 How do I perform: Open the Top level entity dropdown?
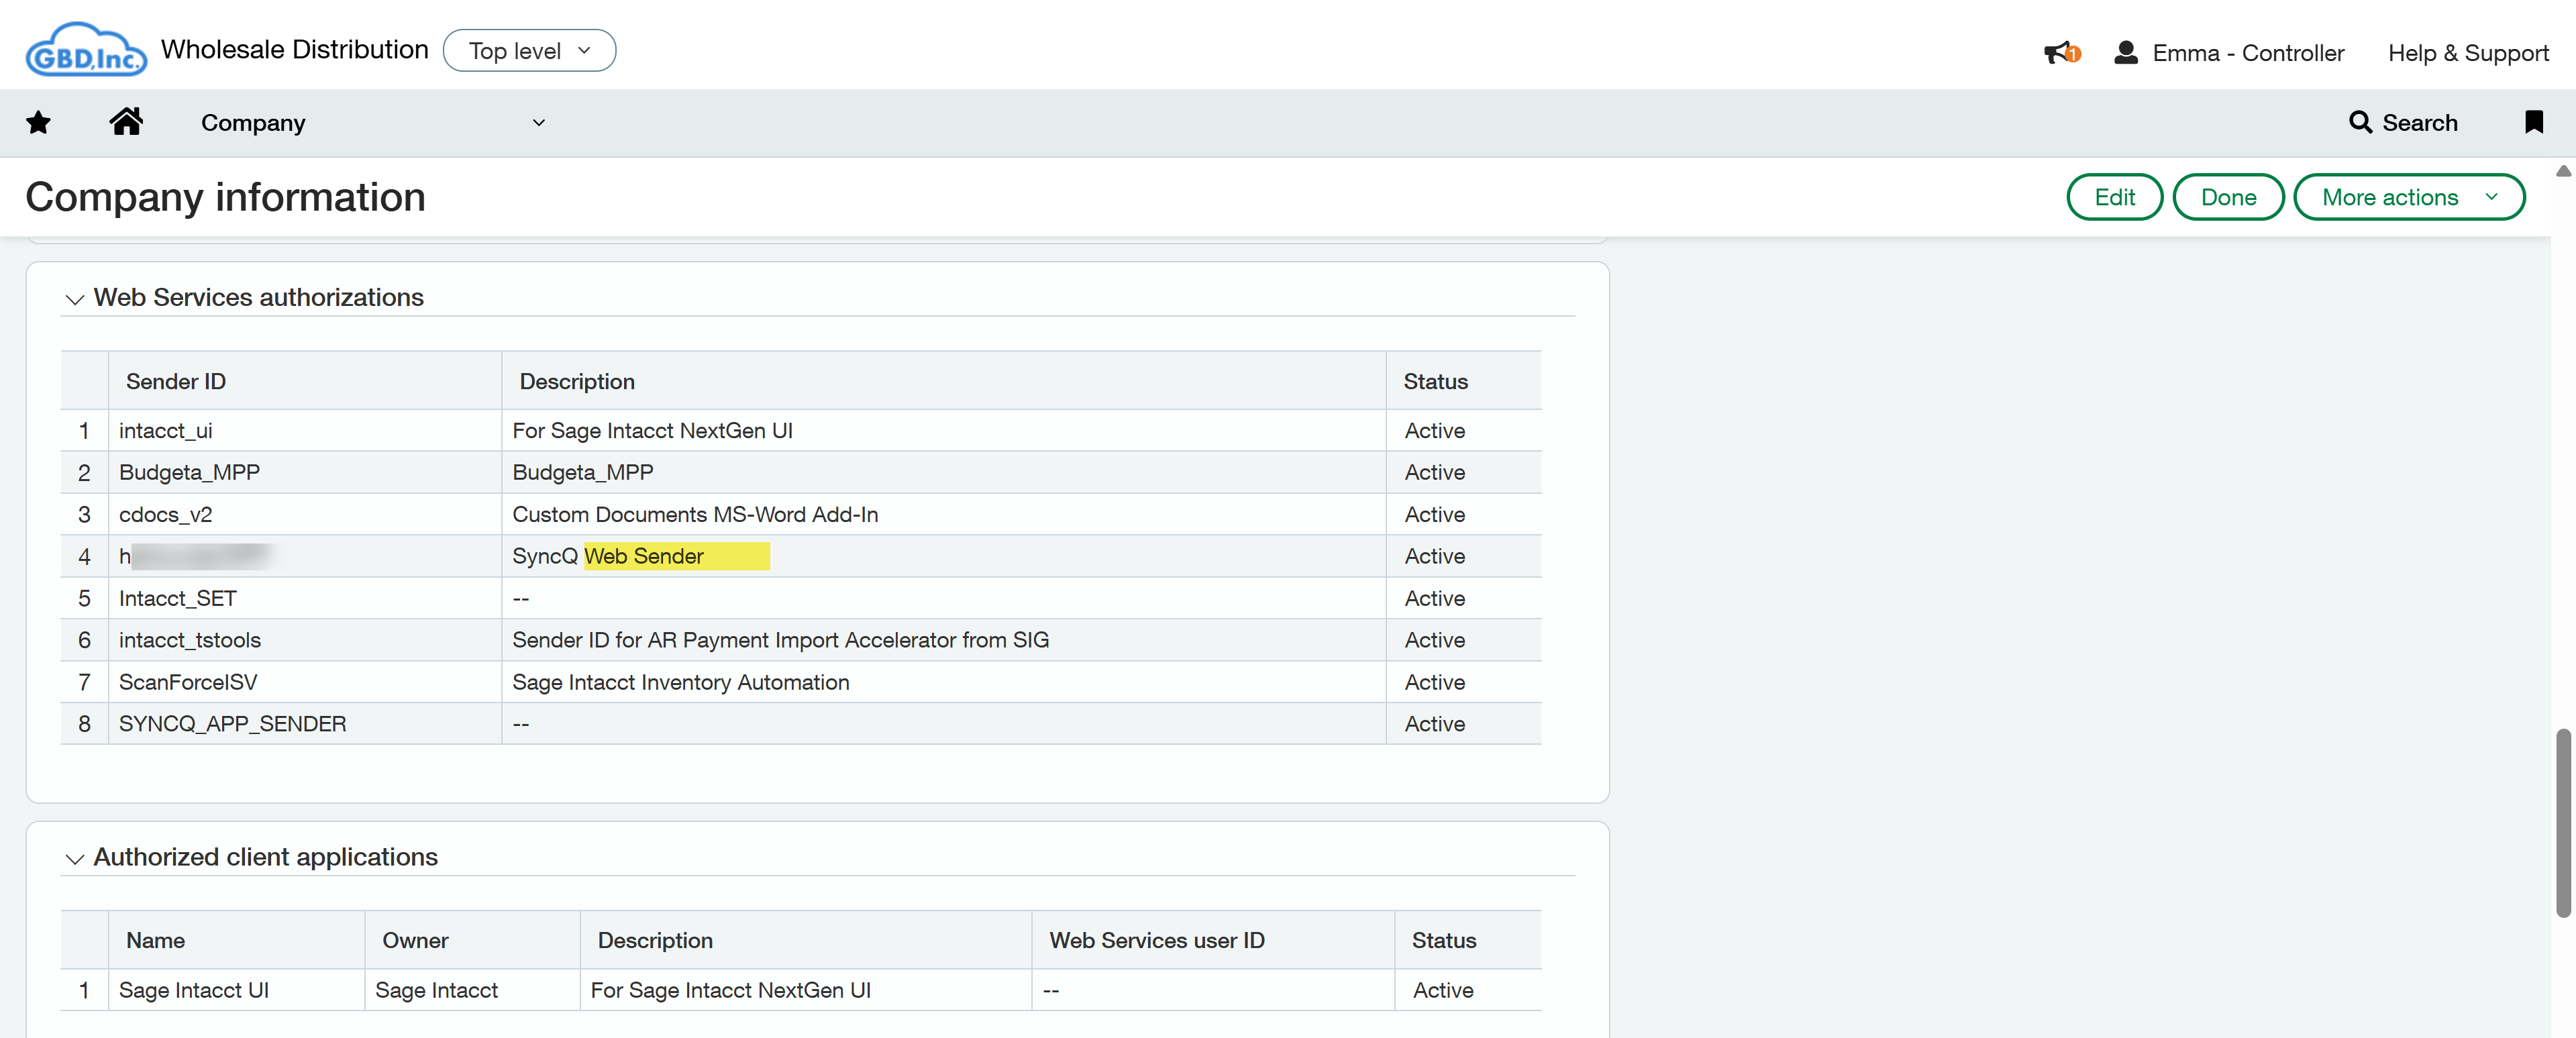tap(529, 51)
